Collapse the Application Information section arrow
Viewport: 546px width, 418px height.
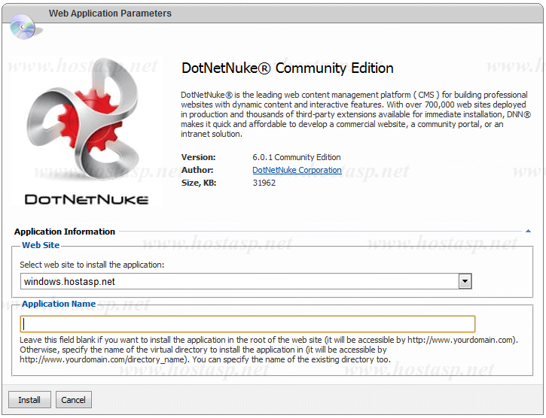pyautogui.click(x=529, y=232)
